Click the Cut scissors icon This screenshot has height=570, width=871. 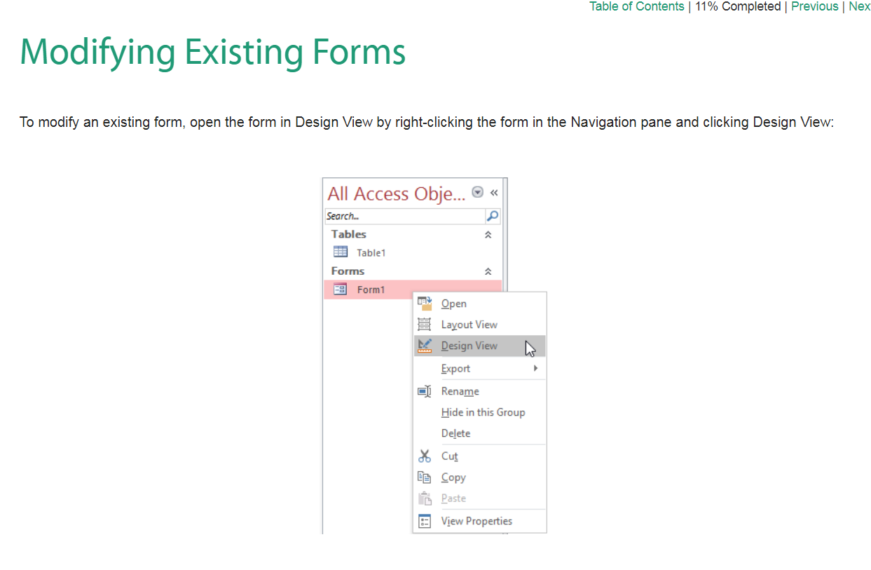425,456
